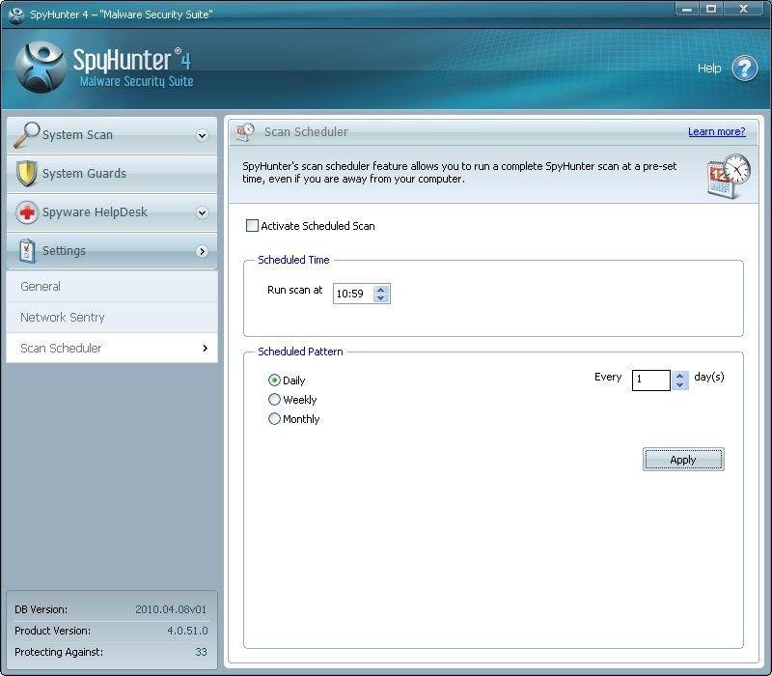This screenshot has width=772, height=676.
Task: Expand the System Scan chevron
Action: 202,135
